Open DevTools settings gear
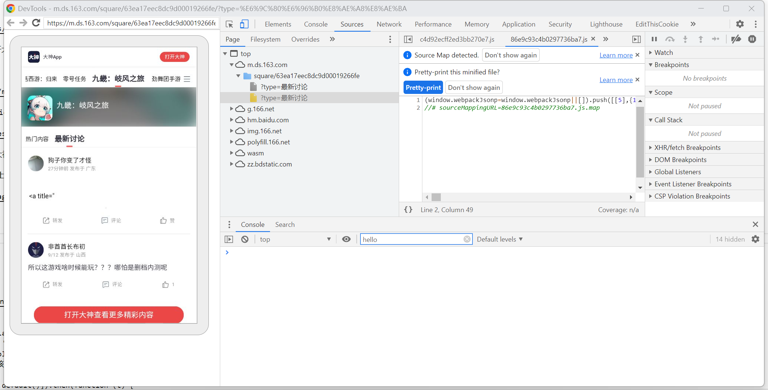 [740, 24]
